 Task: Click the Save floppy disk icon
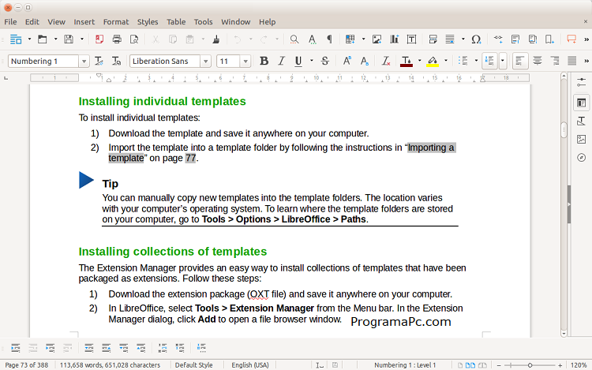click(69, 39)
